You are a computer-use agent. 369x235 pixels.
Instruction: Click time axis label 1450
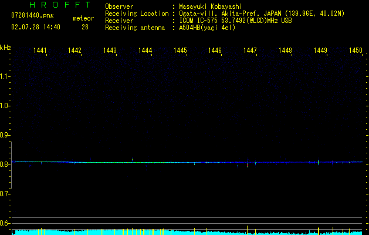[x=356, y=51]
